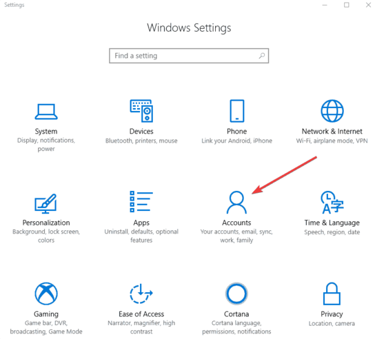Open the Ease of Access icon
Viewport: 375px width, 339px height.
click(x=141, y=294)
